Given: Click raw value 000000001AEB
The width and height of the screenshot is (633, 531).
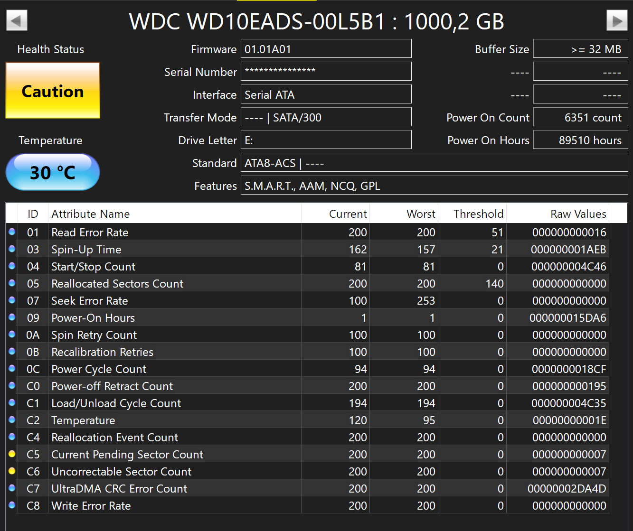Looking at the screenshot, I should [x=568, y=250].
